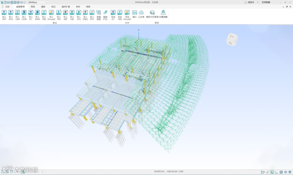The image size is (293, 175).
Task: Switch to the 数据管理 tab
Action: (x=20, y=7)
